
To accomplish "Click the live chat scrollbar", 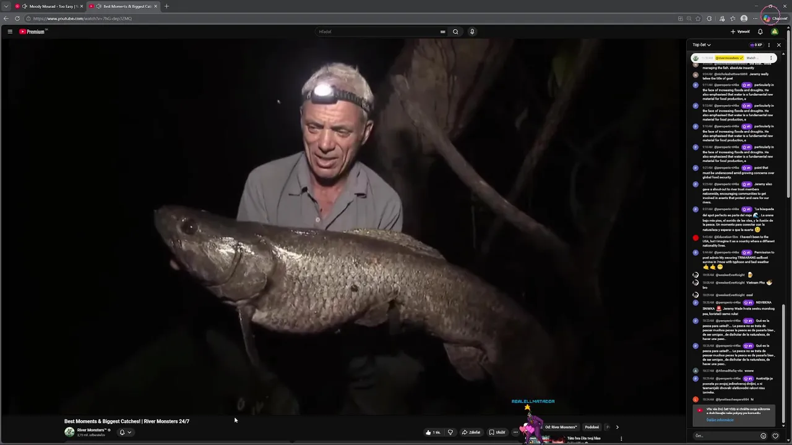I will (x=783, y=365).
